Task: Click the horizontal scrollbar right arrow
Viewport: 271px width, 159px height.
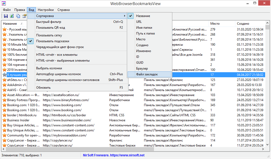Action: click(x=263, y=149)
